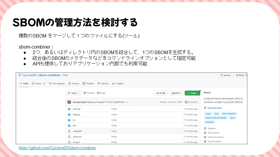The height and width of the screenshot is (157, 280).
Task: Open pull request #1 link
Action: (x=106, y=102)
